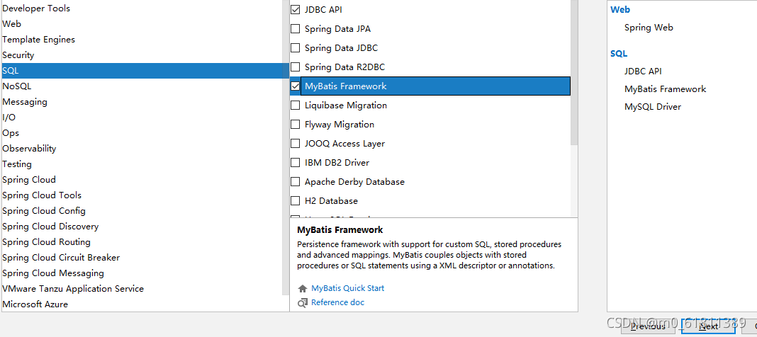Tick the H2 Database checkbox
The image size is (757, 337).
(x=295, y=200)
